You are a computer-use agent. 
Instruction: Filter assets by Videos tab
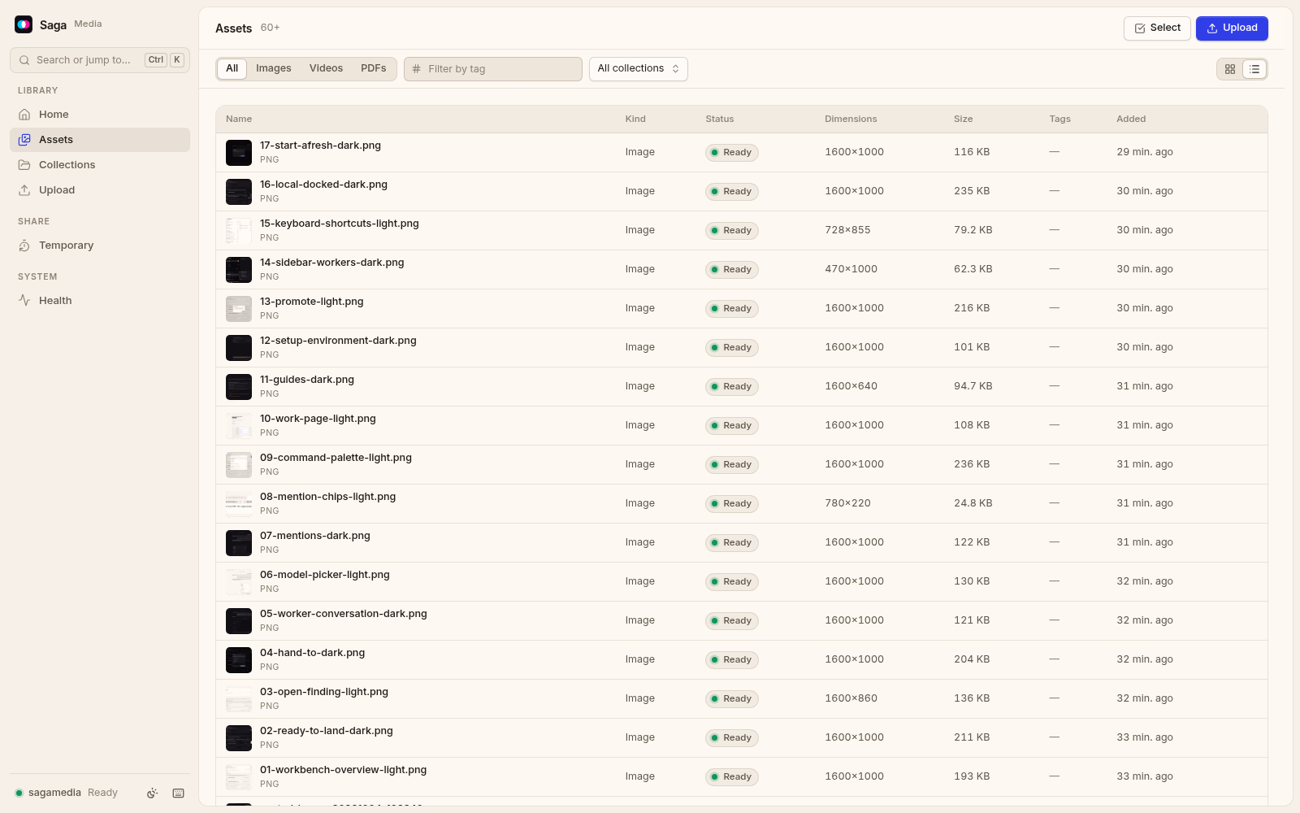[326, 69]
